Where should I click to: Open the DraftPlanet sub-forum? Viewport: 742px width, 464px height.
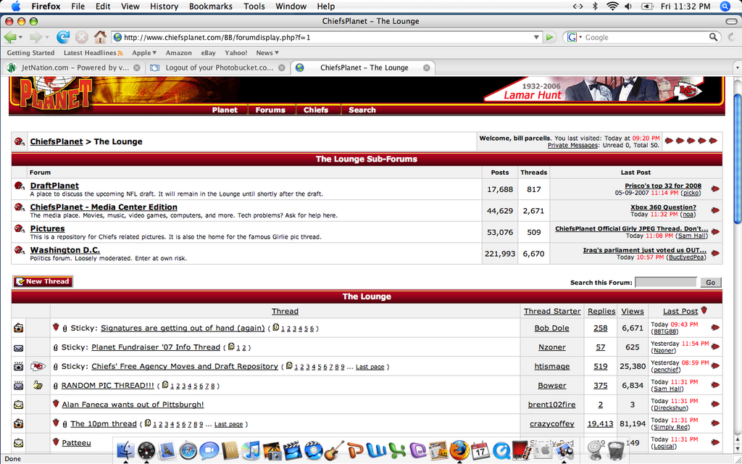[54, 186]
